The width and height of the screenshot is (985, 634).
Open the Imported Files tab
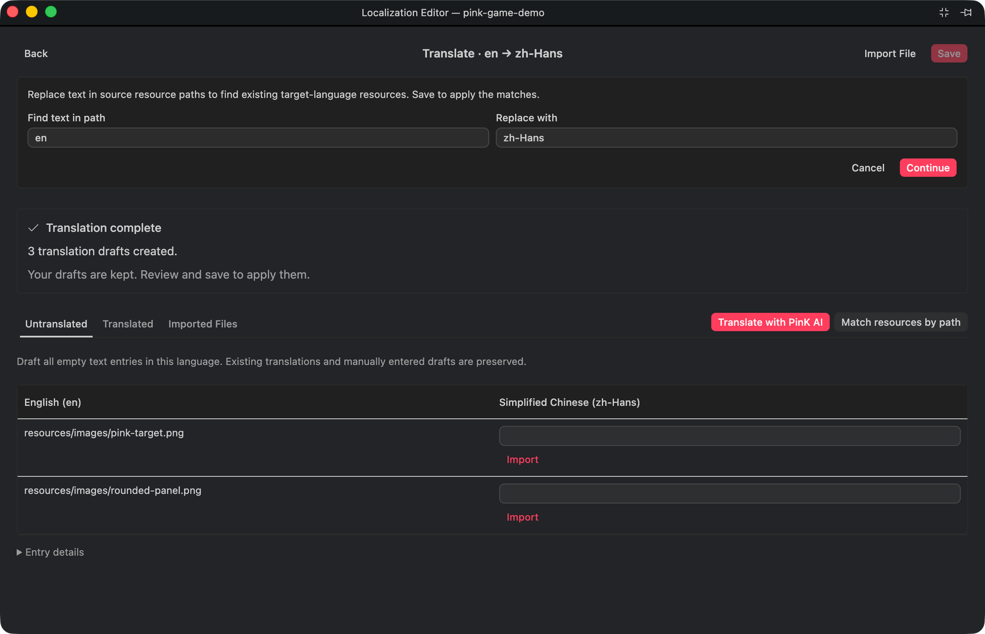[203, 324]
